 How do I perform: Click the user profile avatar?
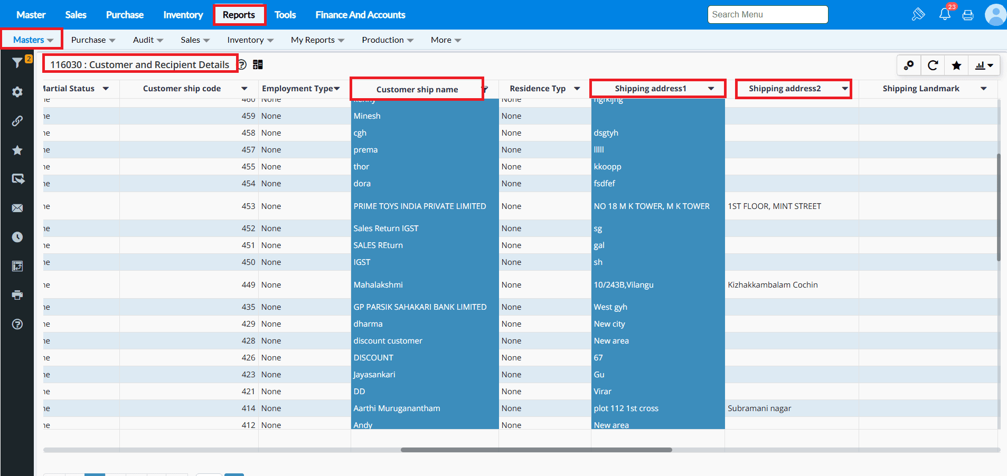point(995,15)
